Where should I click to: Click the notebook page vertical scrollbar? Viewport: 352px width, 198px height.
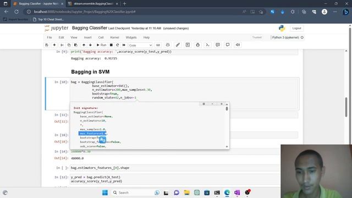[x=346, y=107]
